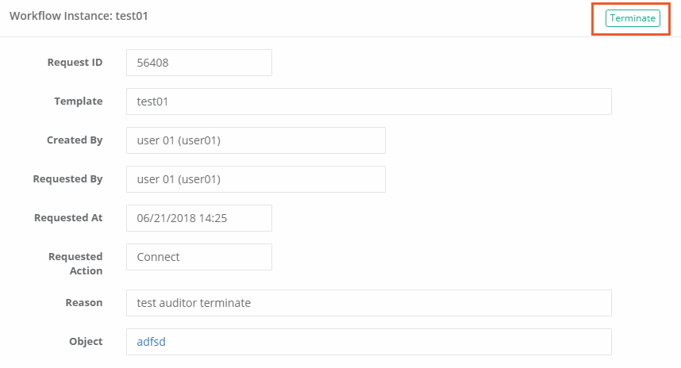Image resolution: width=681 pixels, height=368 pixels.
Task: Click the Requested Action label
Action: click(x=75, y=264)
